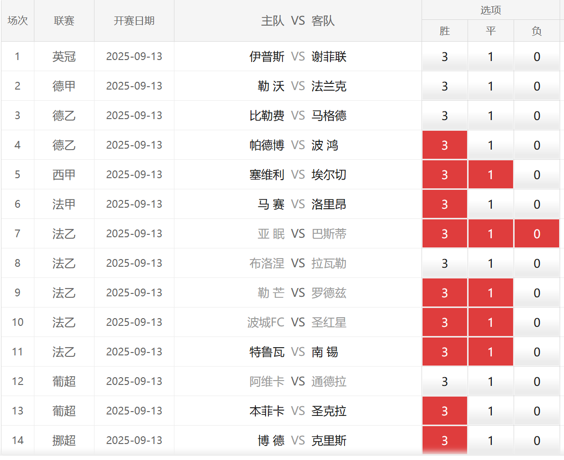Select draw (1) for 阿维卡 vs 通德拉
The height and width of the screenshot is (460, 564).
coord(491,381)
